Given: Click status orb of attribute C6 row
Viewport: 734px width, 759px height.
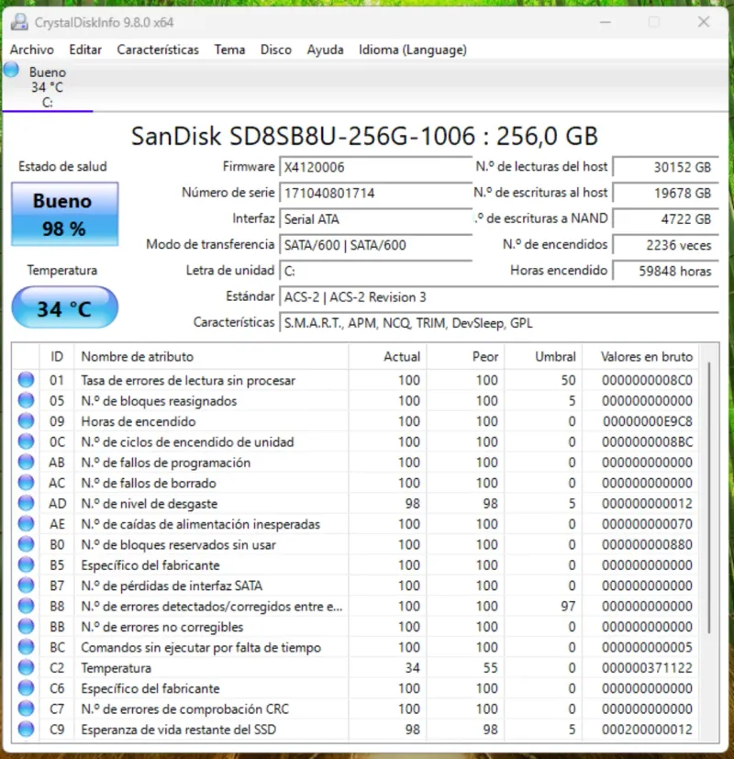Looking at the screenshot, I should tap(26, 688).
